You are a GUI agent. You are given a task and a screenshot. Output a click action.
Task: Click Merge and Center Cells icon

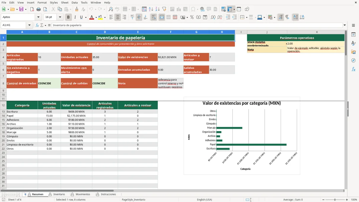(162, 17)
